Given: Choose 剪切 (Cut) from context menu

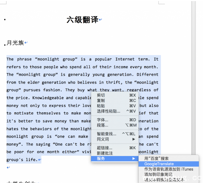Looking at the screenshot, I should (x=115, y=95).
